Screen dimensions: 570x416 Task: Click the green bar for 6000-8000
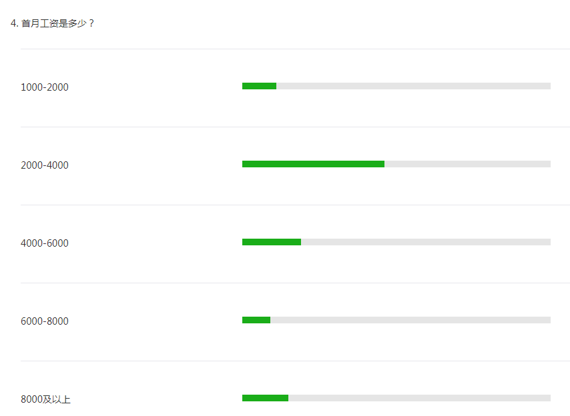256,320
